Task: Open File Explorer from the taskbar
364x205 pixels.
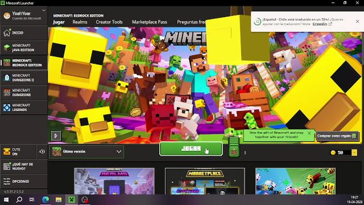Action: [x=58, y=200]
